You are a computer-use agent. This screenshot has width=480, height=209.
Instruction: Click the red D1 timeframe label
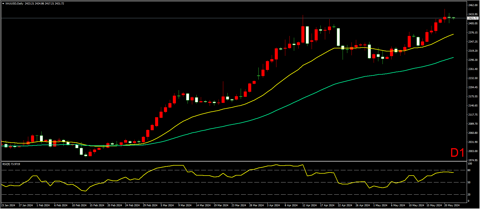pyautogui.click(x=457, y=153)
